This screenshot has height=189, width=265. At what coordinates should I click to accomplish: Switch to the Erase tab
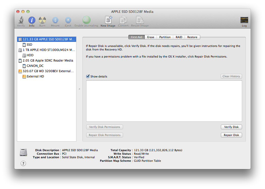[151, 37]
